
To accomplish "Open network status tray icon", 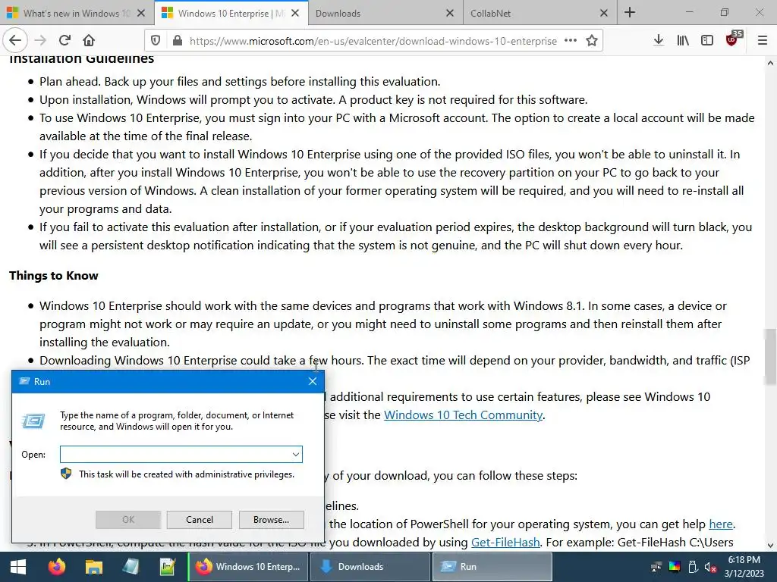I will click(656, 567).
